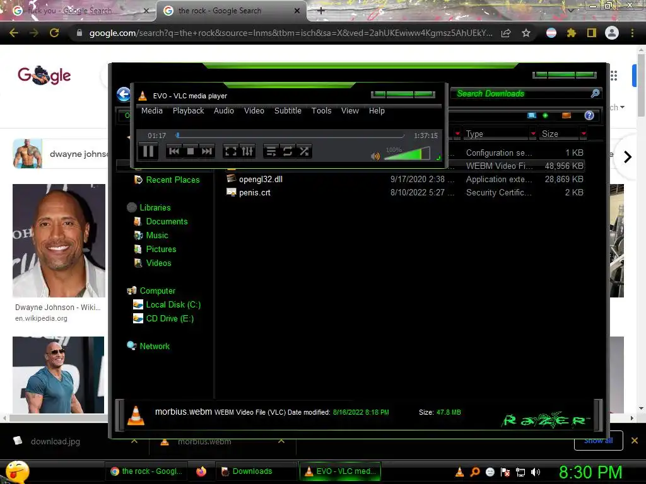The image size is (646, 484).
Task: Select the .crt certificate file
Action: [x=255, y=192]
